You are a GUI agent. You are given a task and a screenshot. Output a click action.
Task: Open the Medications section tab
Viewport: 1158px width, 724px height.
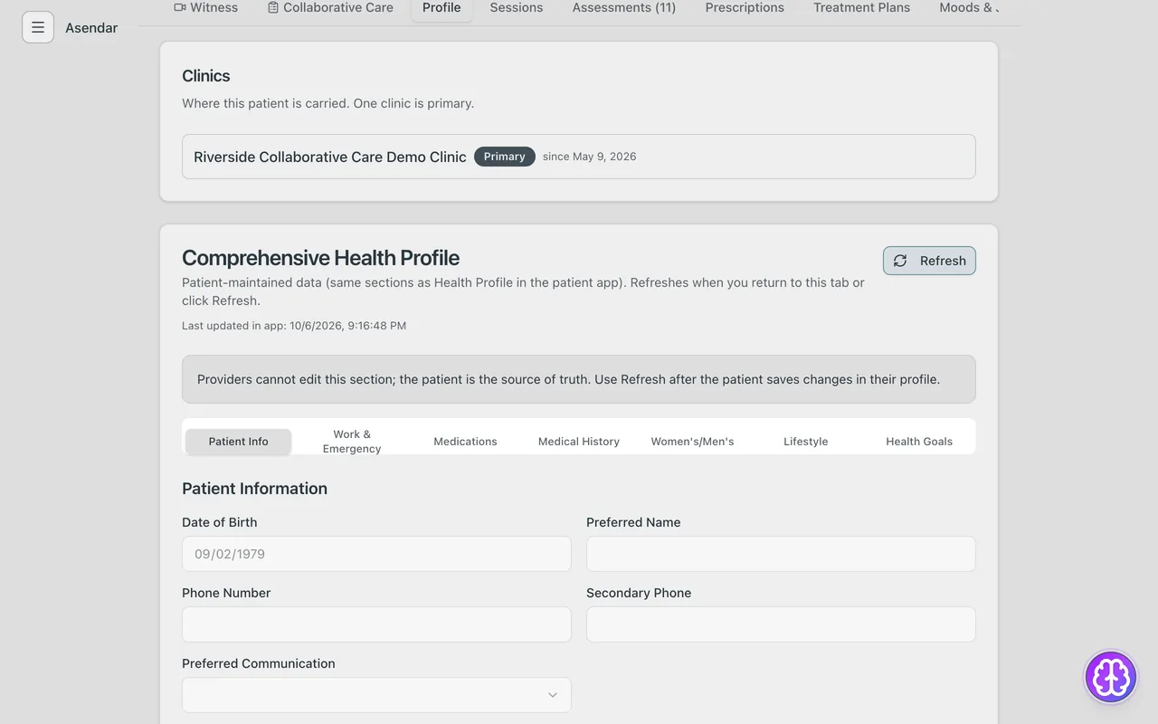[x=465, y=442]
